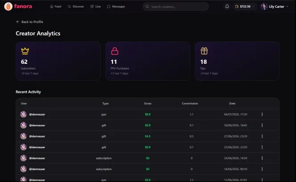Click the search magnifier icon
296x182 pixels.
pyautogui.click(x=147, y=7)
